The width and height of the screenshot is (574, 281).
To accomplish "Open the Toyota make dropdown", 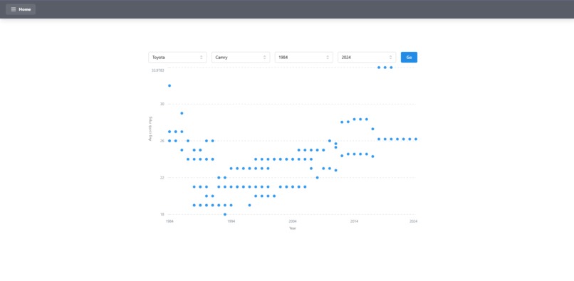I will (x=177, y=58).
